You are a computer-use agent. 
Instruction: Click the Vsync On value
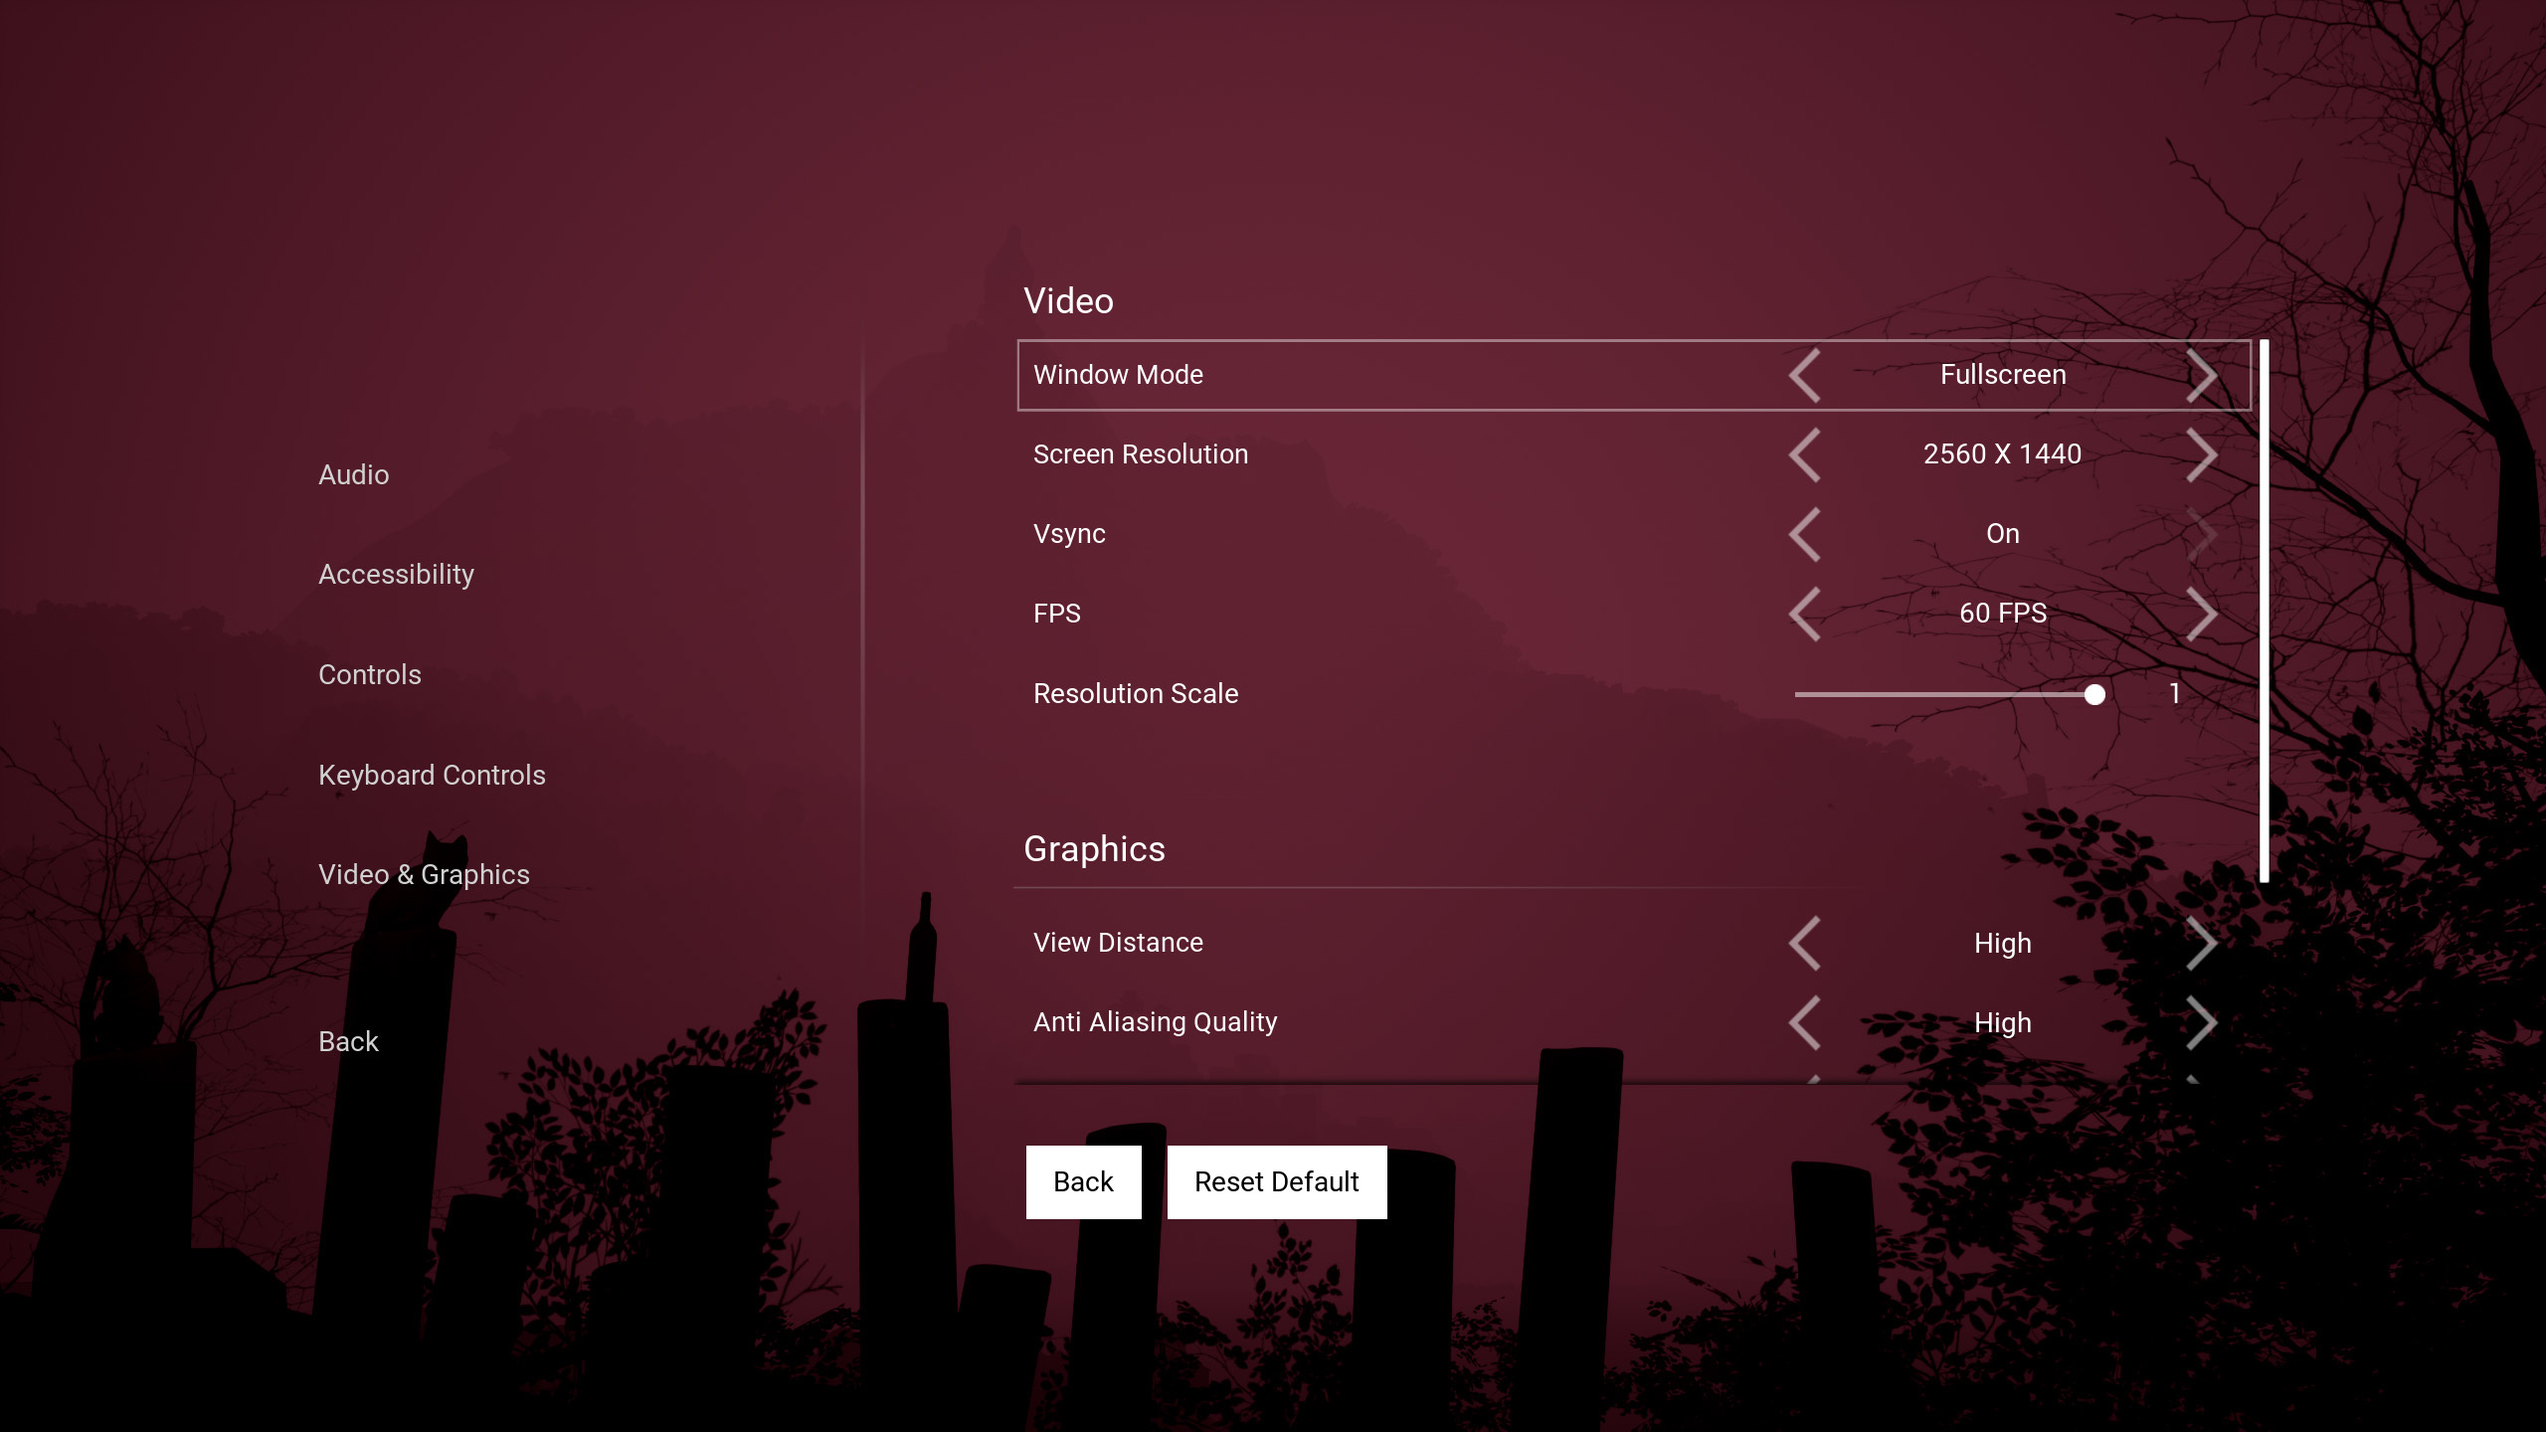tap(2003, 534)
